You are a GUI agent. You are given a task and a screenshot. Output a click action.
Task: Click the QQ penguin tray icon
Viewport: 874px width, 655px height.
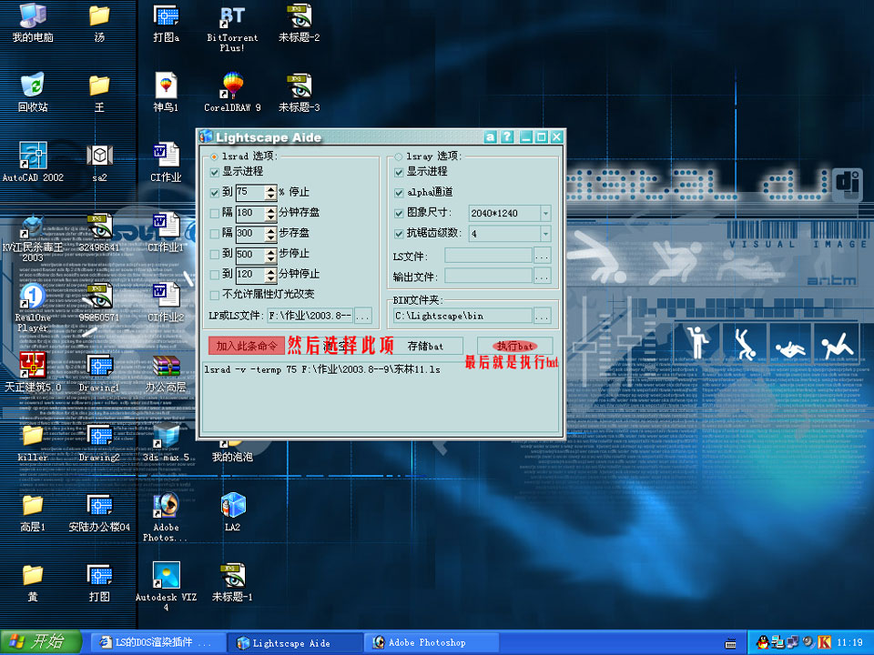point(762,642)
